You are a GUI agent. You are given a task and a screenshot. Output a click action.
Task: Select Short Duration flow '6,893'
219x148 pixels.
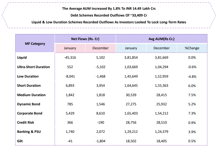tap(70, 85)
